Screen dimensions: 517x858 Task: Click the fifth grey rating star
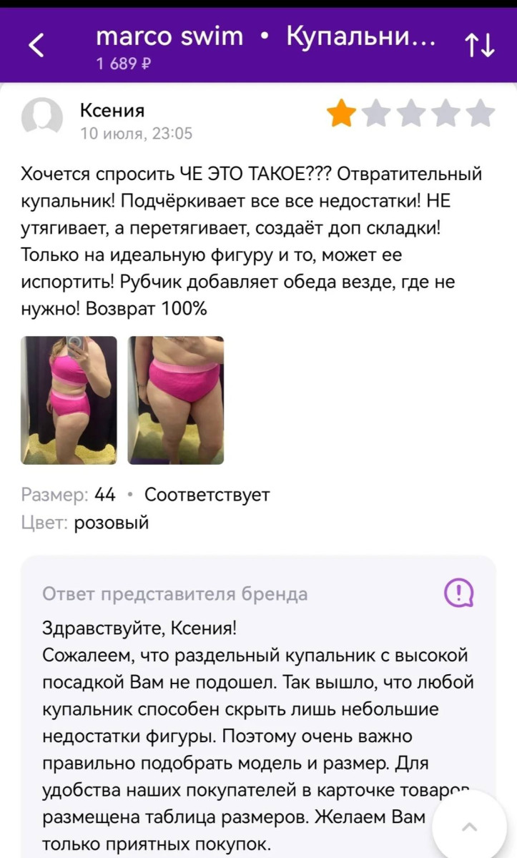point(481,114)
